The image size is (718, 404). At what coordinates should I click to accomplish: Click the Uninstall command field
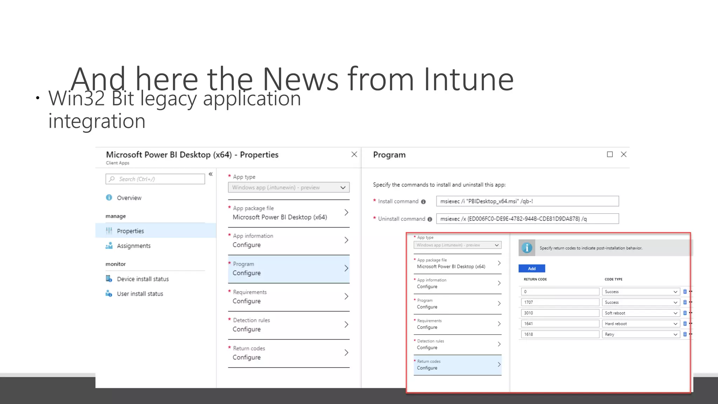point(528,219)
